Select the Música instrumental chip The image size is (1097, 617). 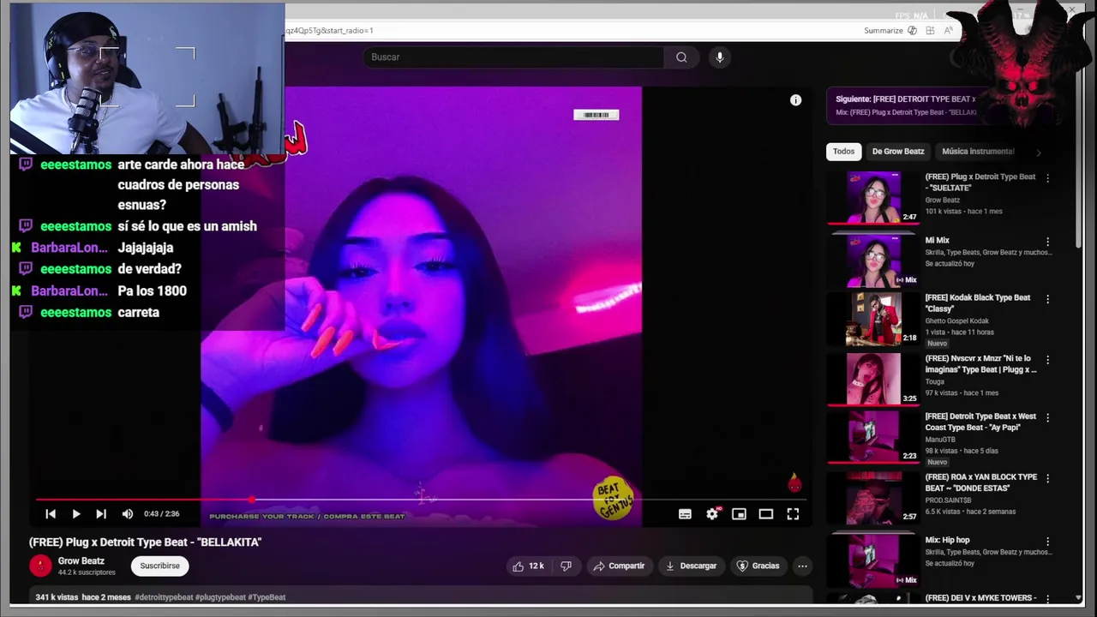click(x=977, y=152)
